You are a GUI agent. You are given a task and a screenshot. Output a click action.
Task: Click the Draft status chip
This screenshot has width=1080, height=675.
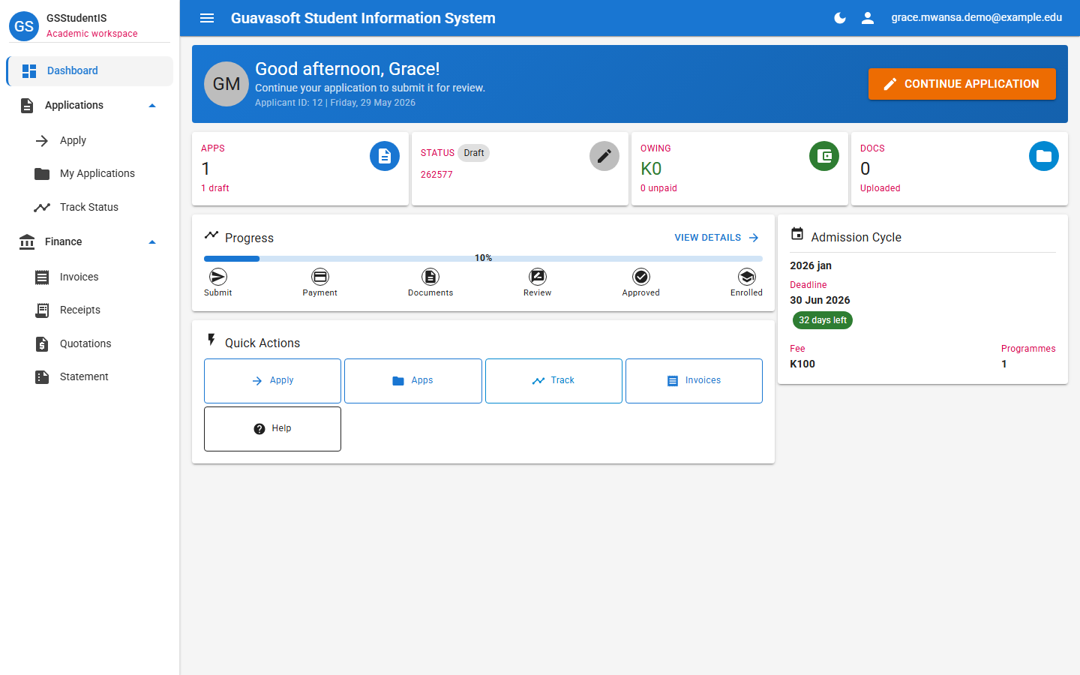click(x=474, y=153)
